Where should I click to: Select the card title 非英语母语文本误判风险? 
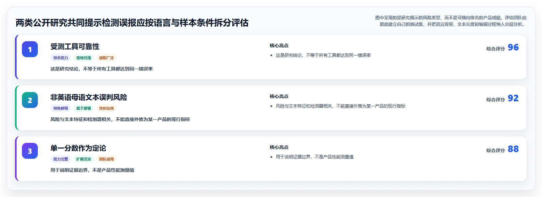click(x=89, y=97)
